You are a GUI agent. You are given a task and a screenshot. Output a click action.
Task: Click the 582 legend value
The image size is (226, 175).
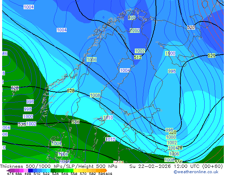92,174
